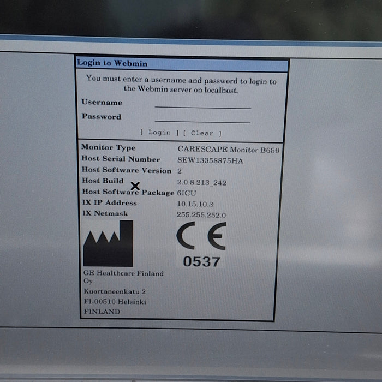This screenshot has height=382, width=382.
Task: Click the host build value 2.0.8.213_242
Action: tap(202, 182)
